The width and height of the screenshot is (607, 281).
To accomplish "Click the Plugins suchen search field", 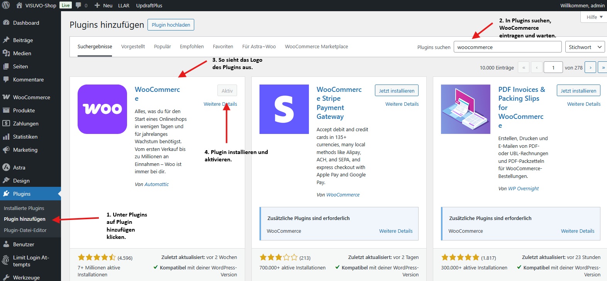I will 507,47.
